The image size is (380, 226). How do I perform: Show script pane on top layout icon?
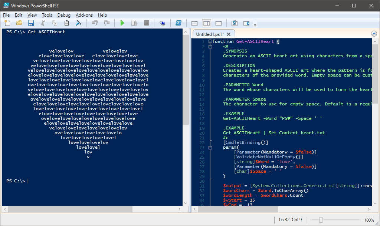(x=194, y=23)
